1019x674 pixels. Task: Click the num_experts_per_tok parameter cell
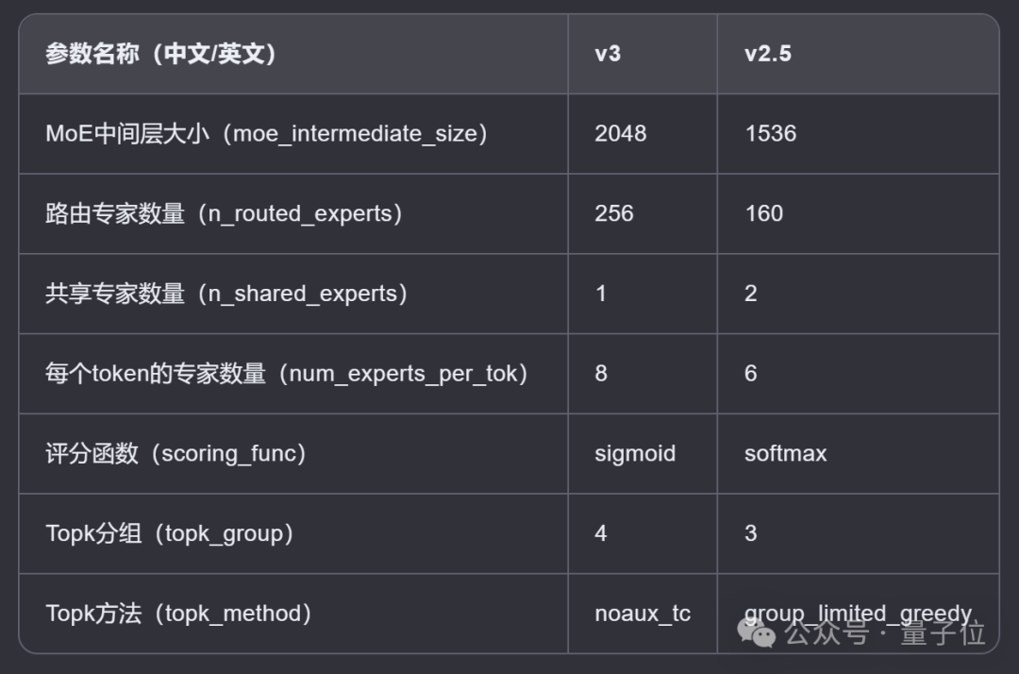click(x=287, y=374)
